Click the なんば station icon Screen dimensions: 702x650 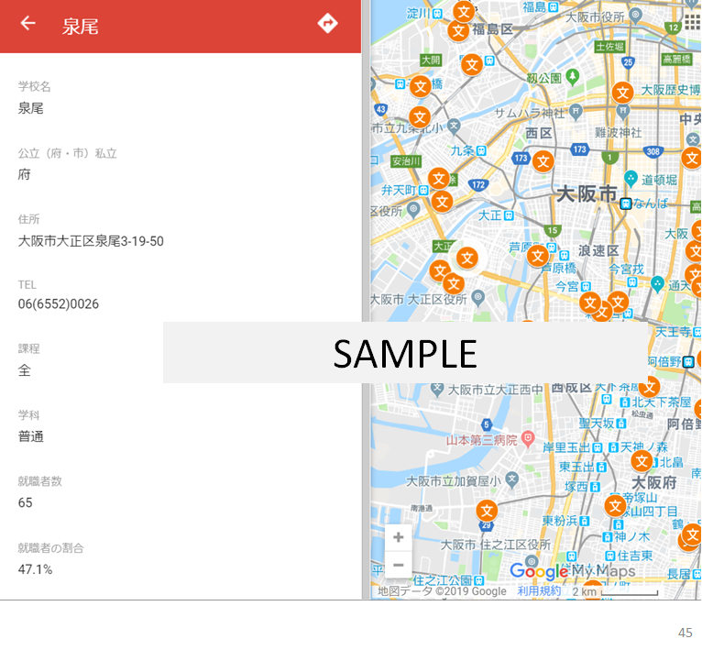pyautogui.click(x=625, y=204)
